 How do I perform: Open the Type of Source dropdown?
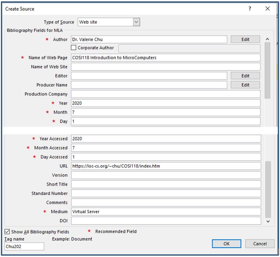(136, 22)
